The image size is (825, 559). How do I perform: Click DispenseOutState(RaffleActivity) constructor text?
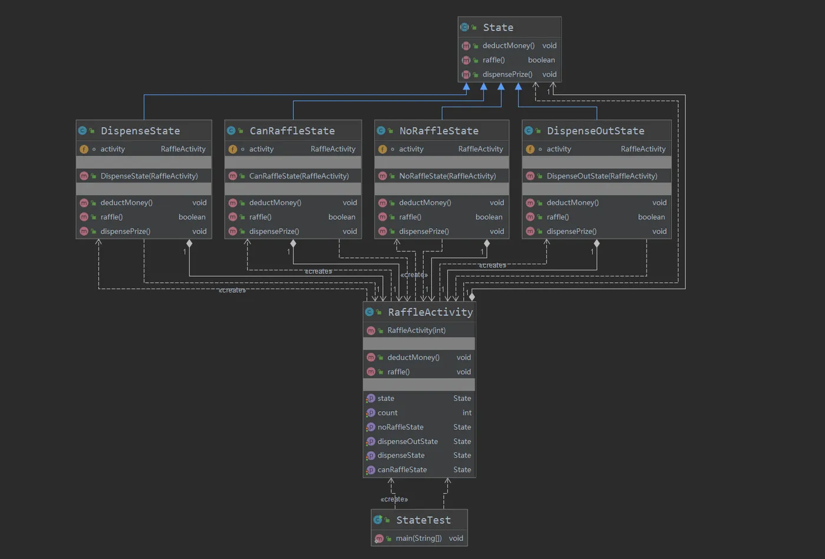pyautogui.click(x=602, y=176)
